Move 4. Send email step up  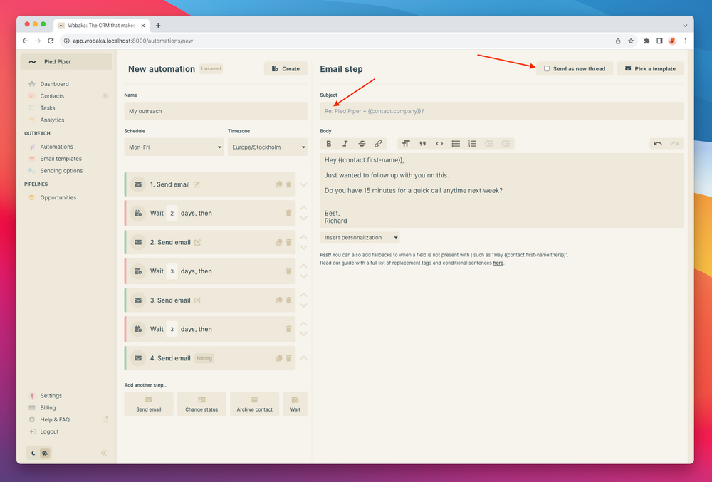[x=304, y=357]
